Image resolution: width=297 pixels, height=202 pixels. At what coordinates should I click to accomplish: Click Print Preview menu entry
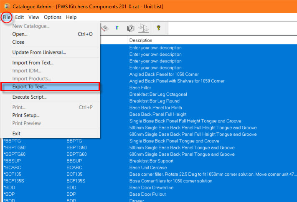51,123
